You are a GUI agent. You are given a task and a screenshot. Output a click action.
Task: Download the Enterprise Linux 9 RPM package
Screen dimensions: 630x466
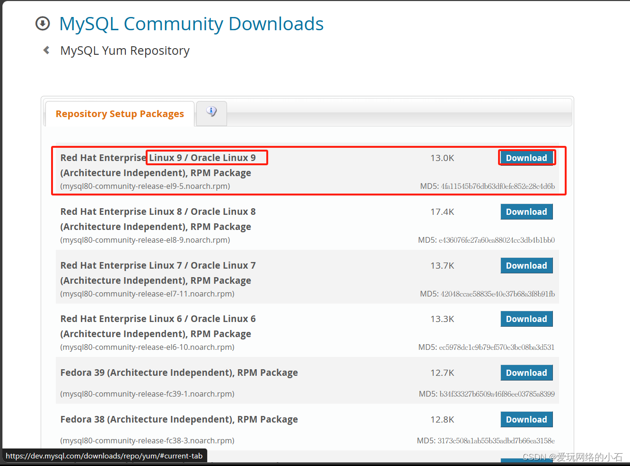coord(526,158)
